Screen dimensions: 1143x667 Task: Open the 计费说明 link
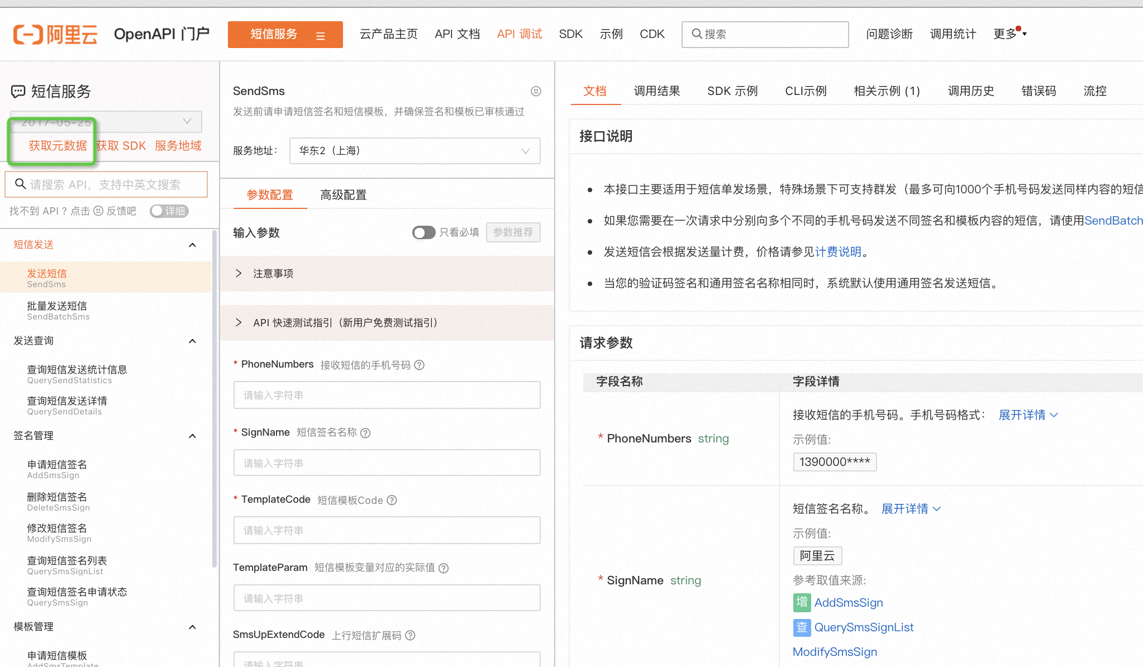838,252
